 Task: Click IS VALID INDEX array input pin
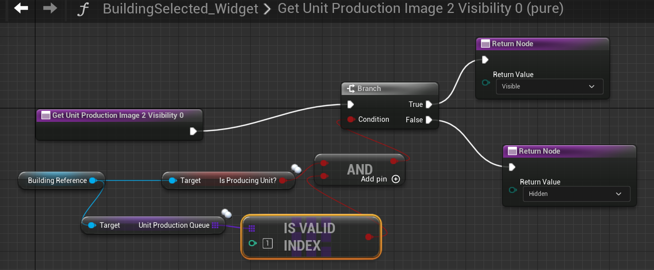pos(252,229)
